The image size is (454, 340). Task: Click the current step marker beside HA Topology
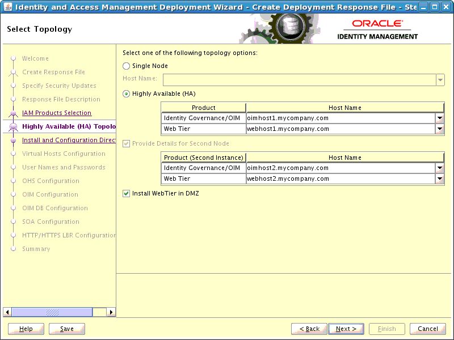coord(13,127)
